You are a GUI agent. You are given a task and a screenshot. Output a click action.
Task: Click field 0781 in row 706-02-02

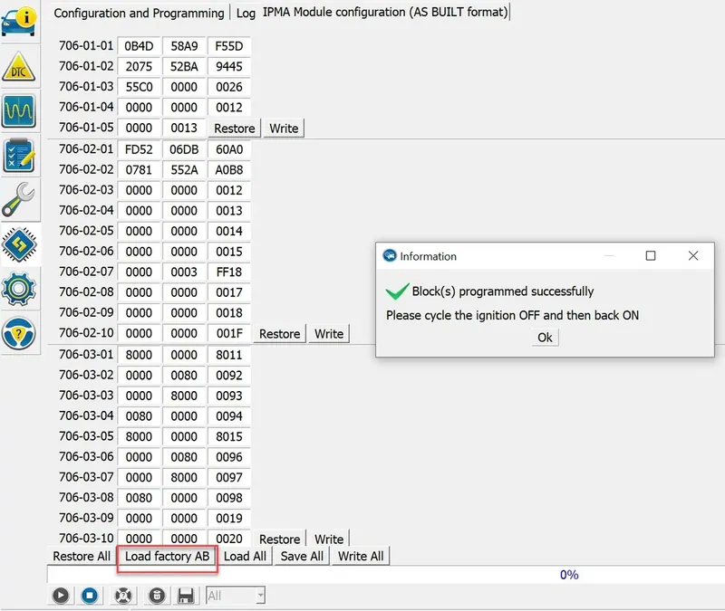tap(139, 170)
